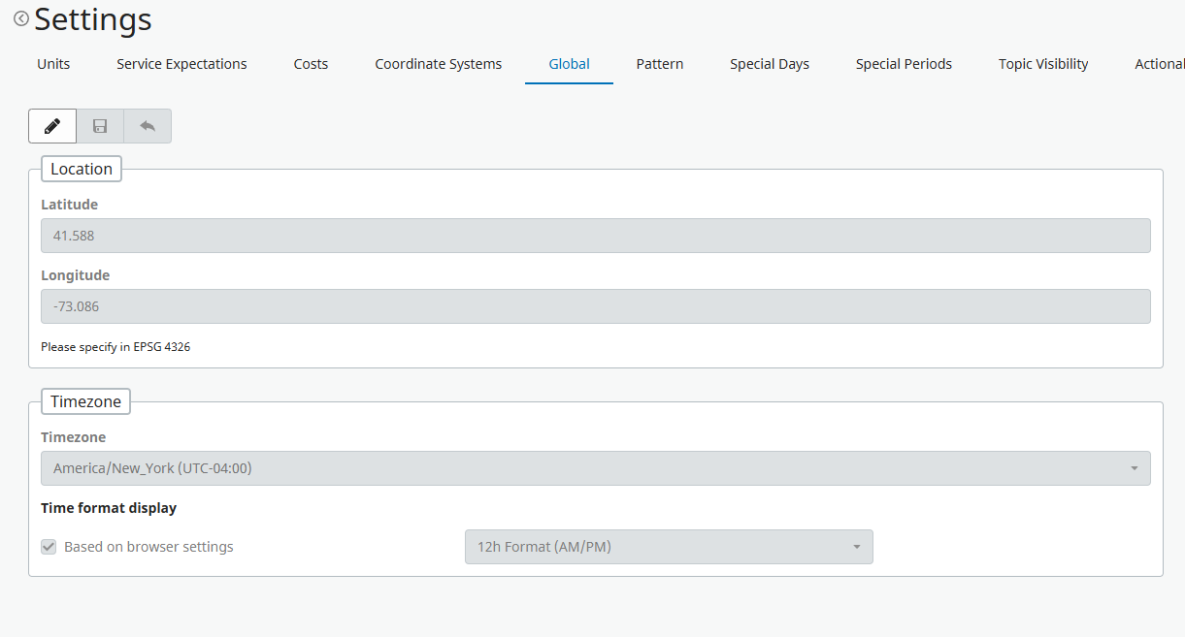This screenshot has width=1185, height=637.
Task: Expand the 12h Format dropdown
Action: 668,547
